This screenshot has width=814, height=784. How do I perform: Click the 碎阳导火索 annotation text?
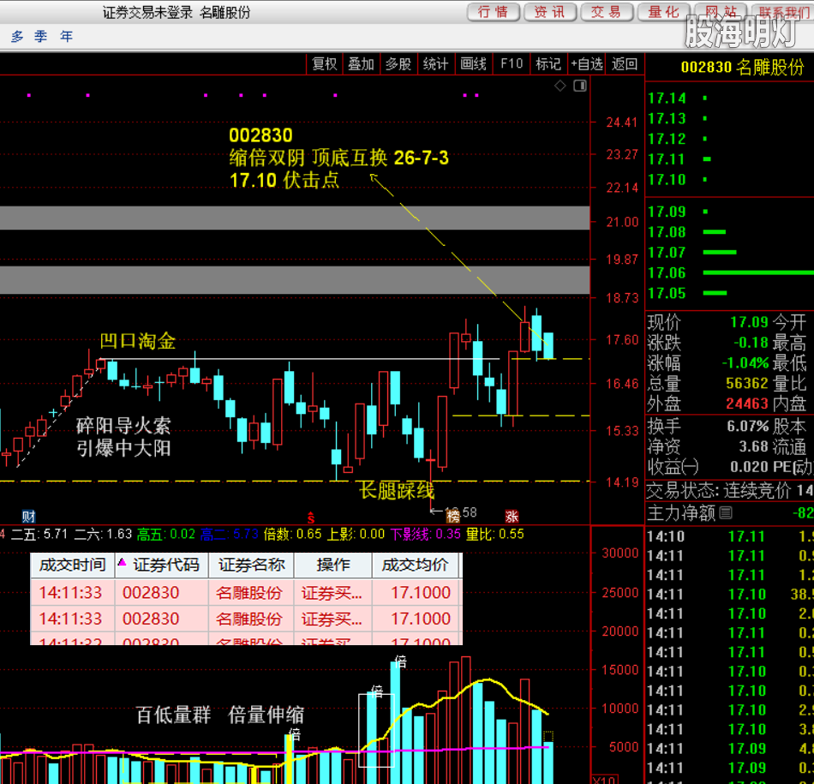123,426
